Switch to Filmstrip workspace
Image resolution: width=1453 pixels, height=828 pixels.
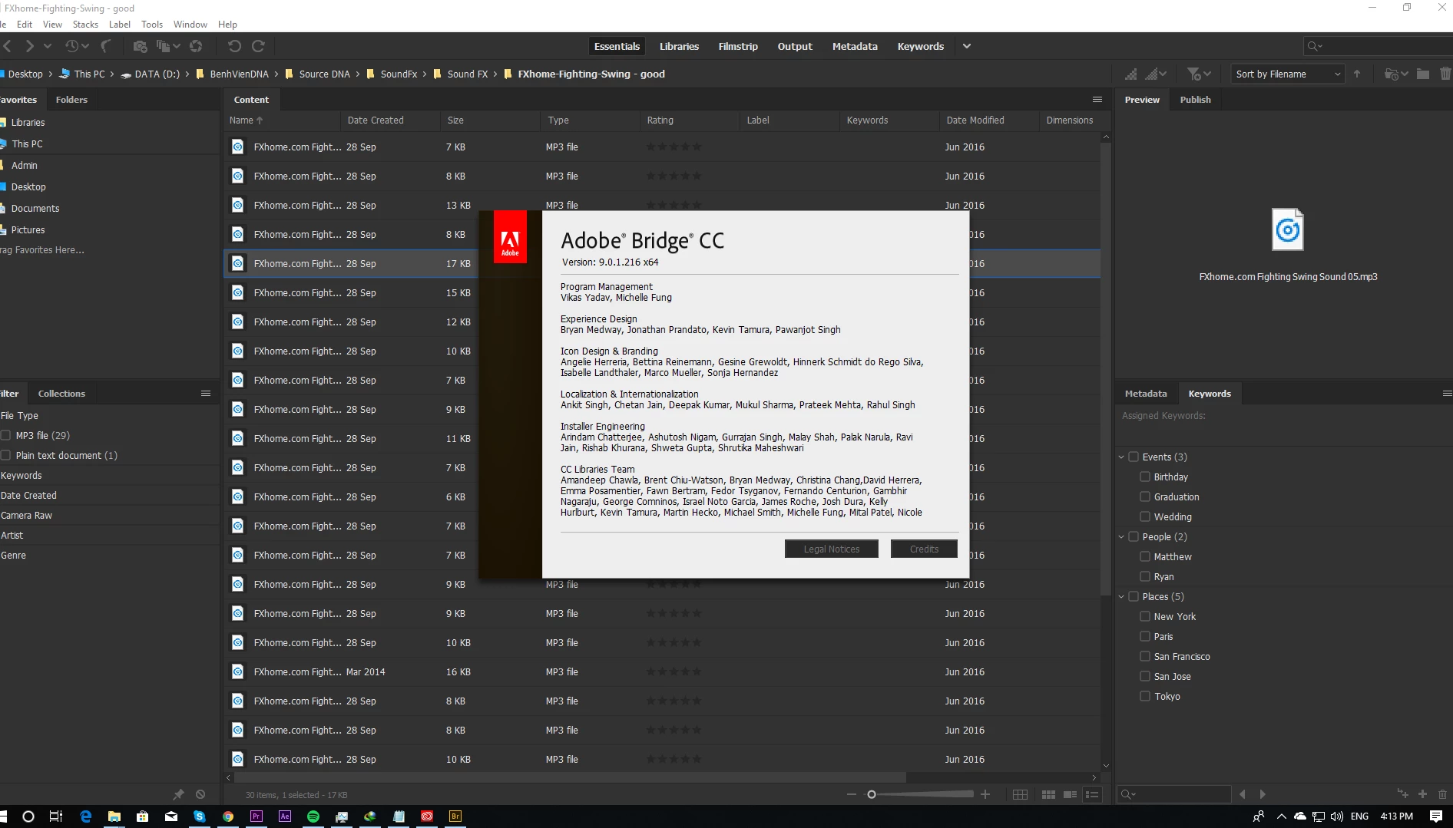point(738,46)
